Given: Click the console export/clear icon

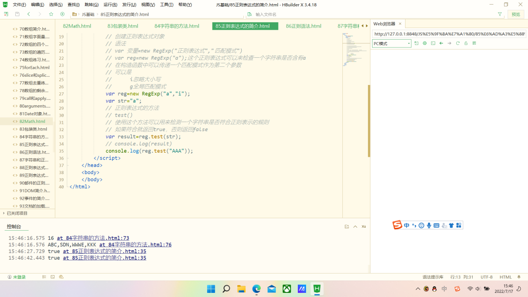Looking at the screenshot, I should pyautogui.click(x=347, y=226).
